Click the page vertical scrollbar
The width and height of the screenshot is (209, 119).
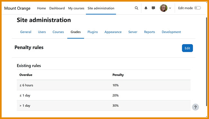pyautogui.click(x=207, y=61)
